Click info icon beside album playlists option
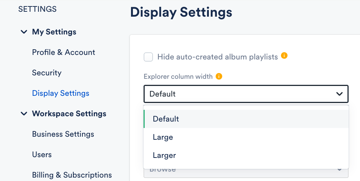 point(284,56)
